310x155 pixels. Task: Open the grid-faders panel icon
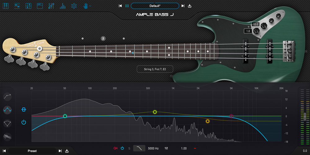[29, 6]
